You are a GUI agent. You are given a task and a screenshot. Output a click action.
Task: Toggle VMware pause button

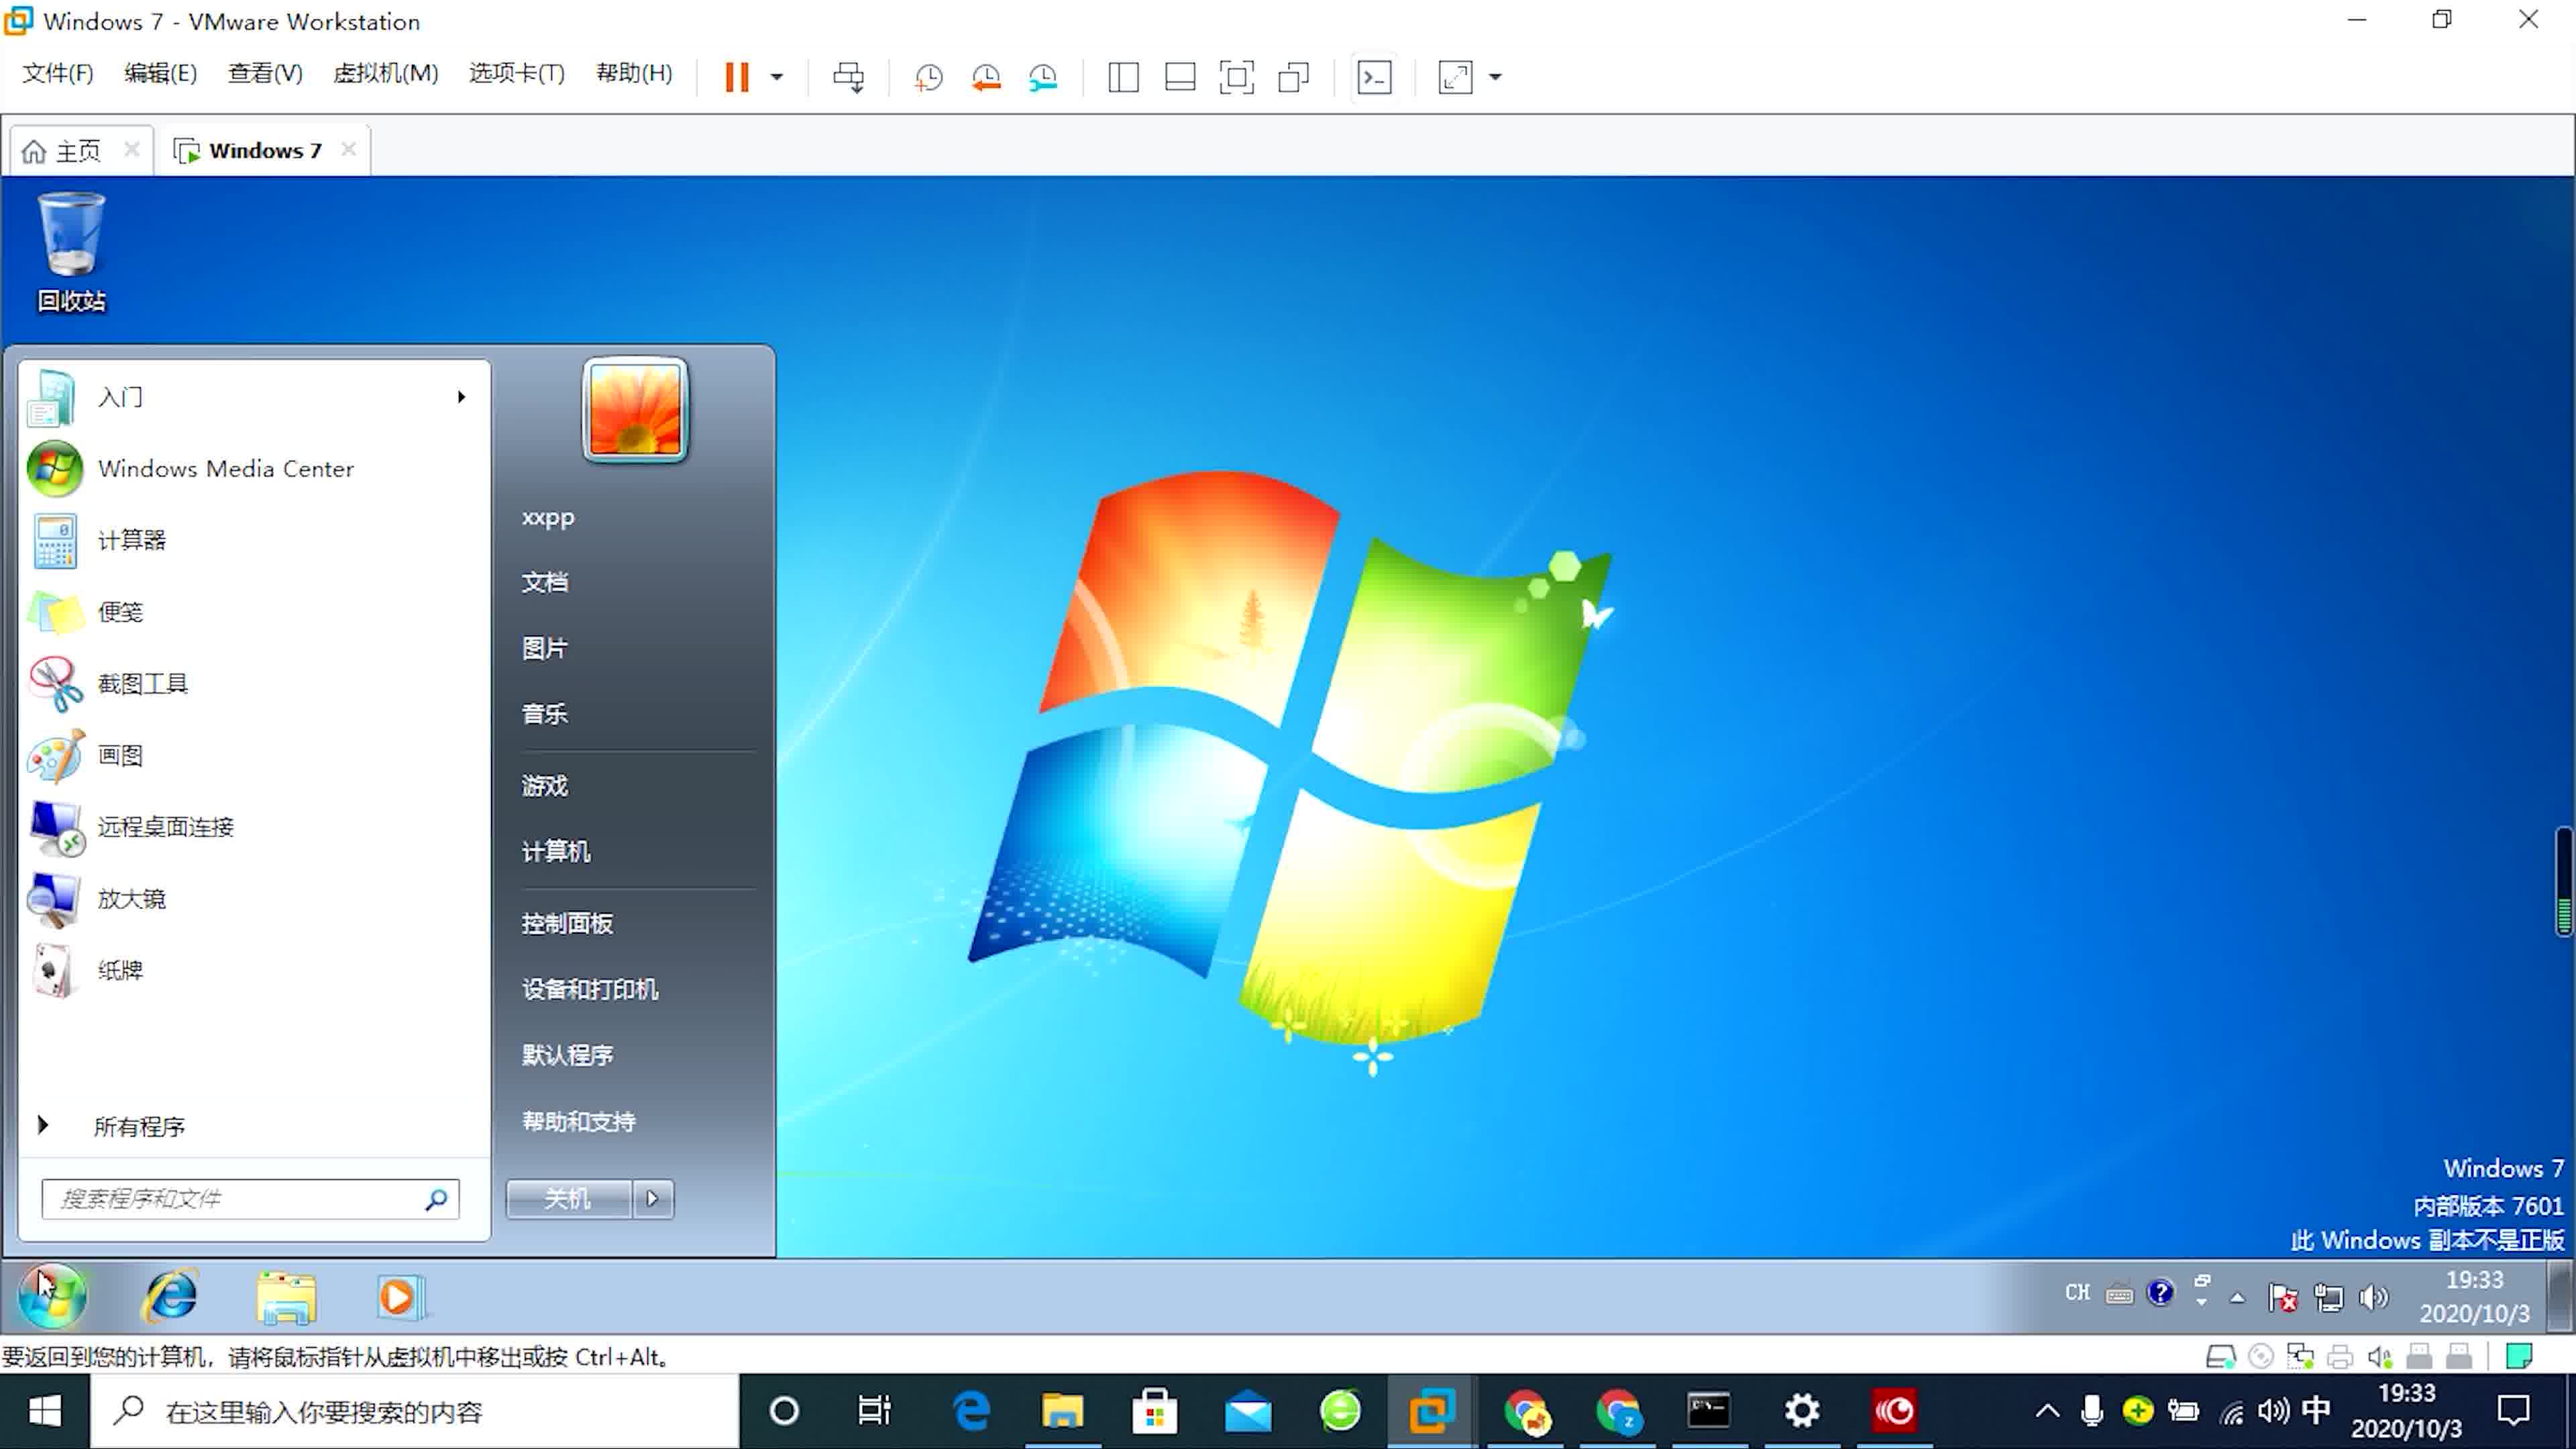point(738,74)
